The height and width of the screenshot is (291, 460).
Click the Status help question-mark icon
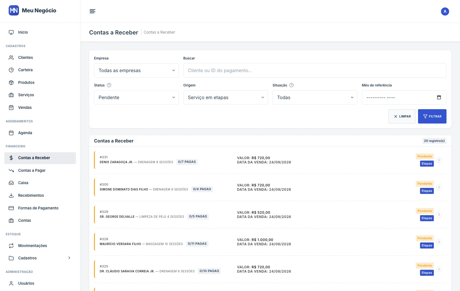pyautogui.click(x=109, y=85)
